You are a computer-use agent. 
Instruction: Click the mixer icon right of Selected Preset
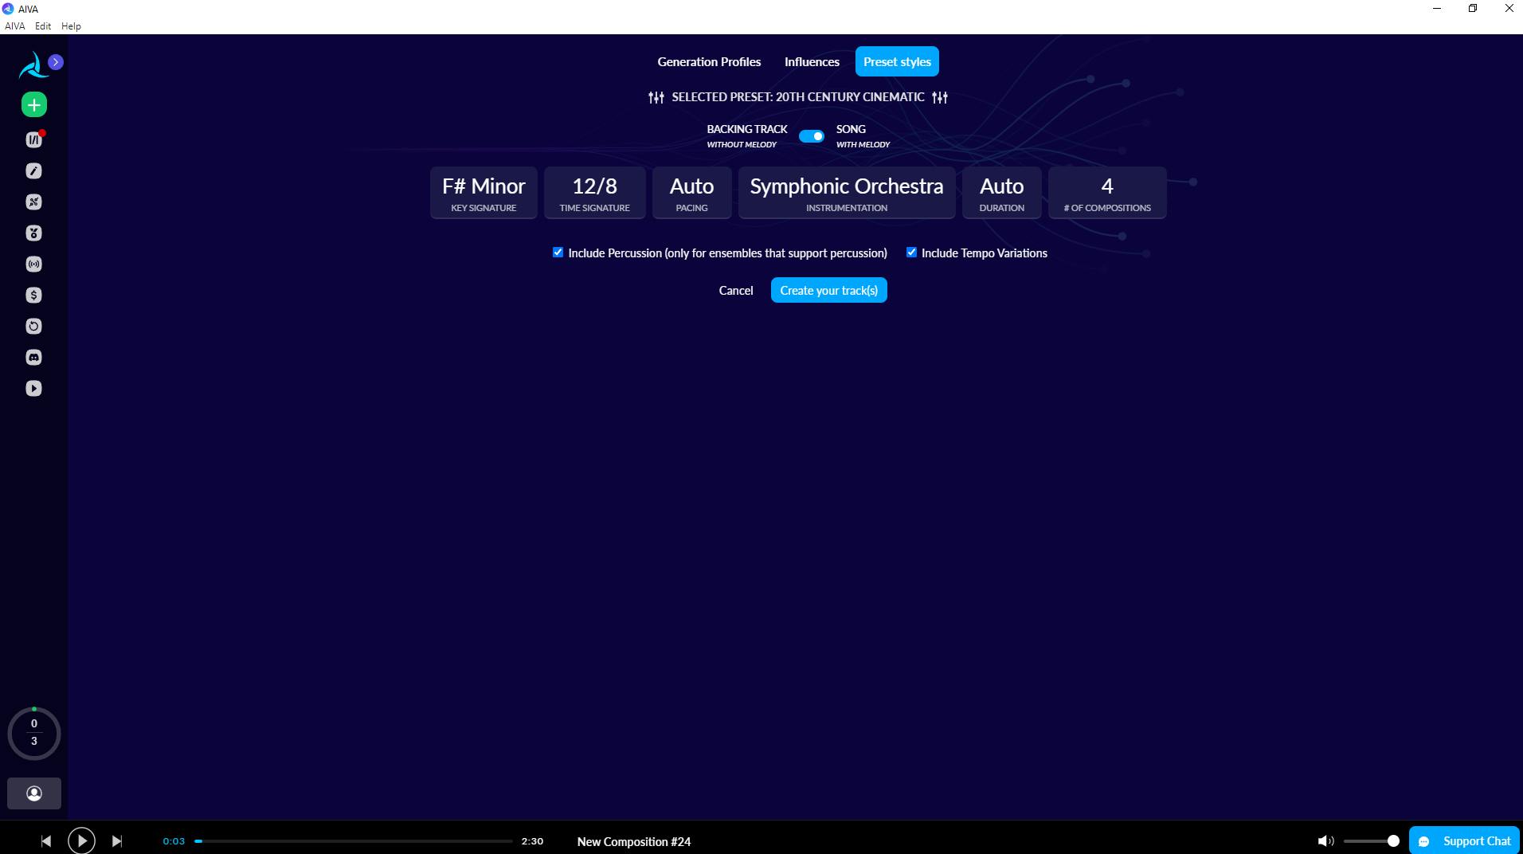[940, 97]
